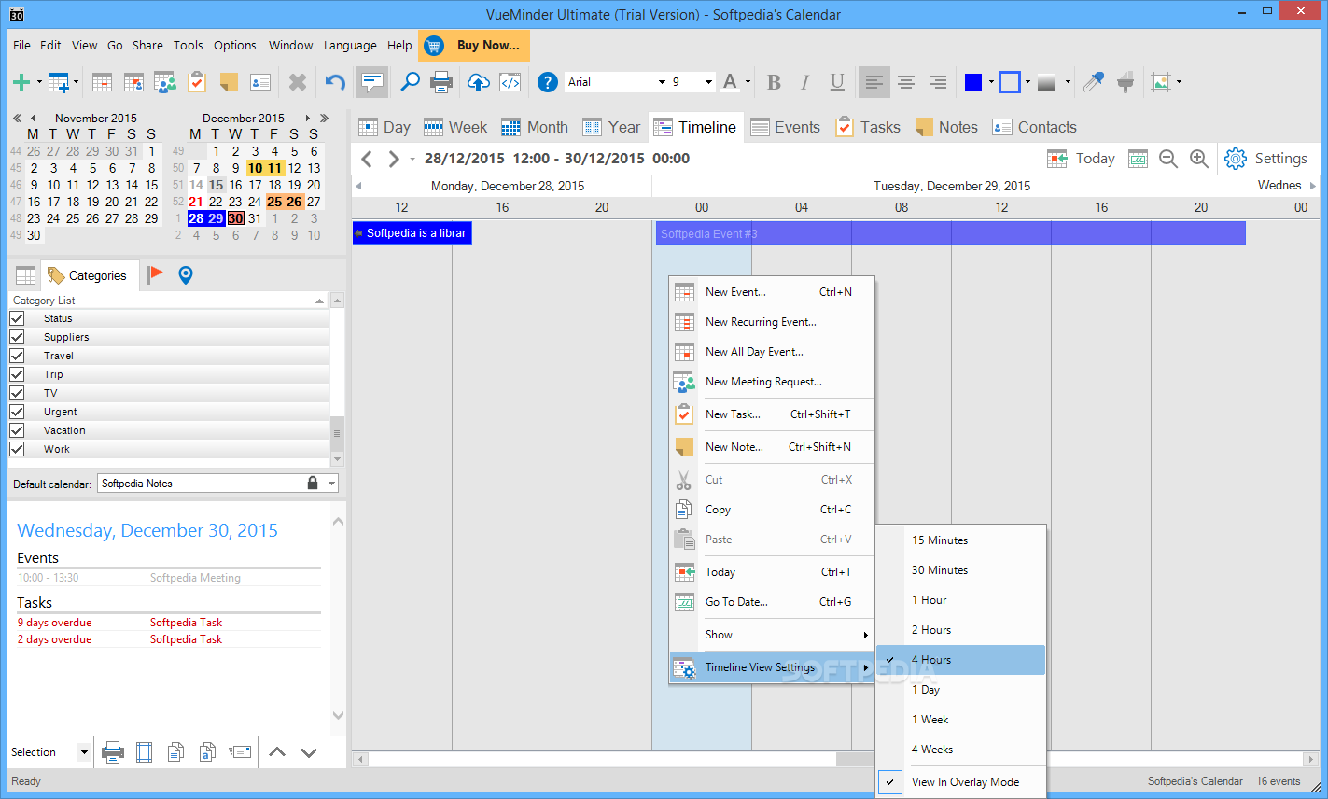Open the timeline Settings button
The height and width of the screenshot is (799, 1328).
coord(1265,159)
